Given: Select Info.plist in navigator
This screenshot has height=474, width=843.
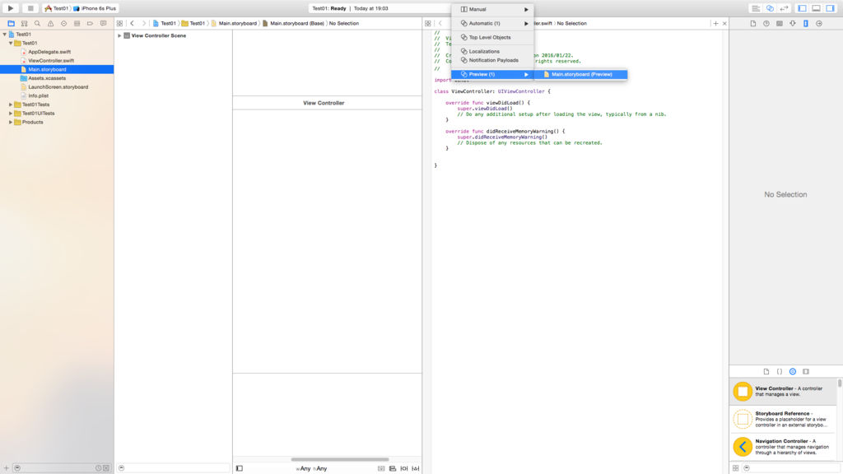Looking at the screenshot, I should pos(38,95).
